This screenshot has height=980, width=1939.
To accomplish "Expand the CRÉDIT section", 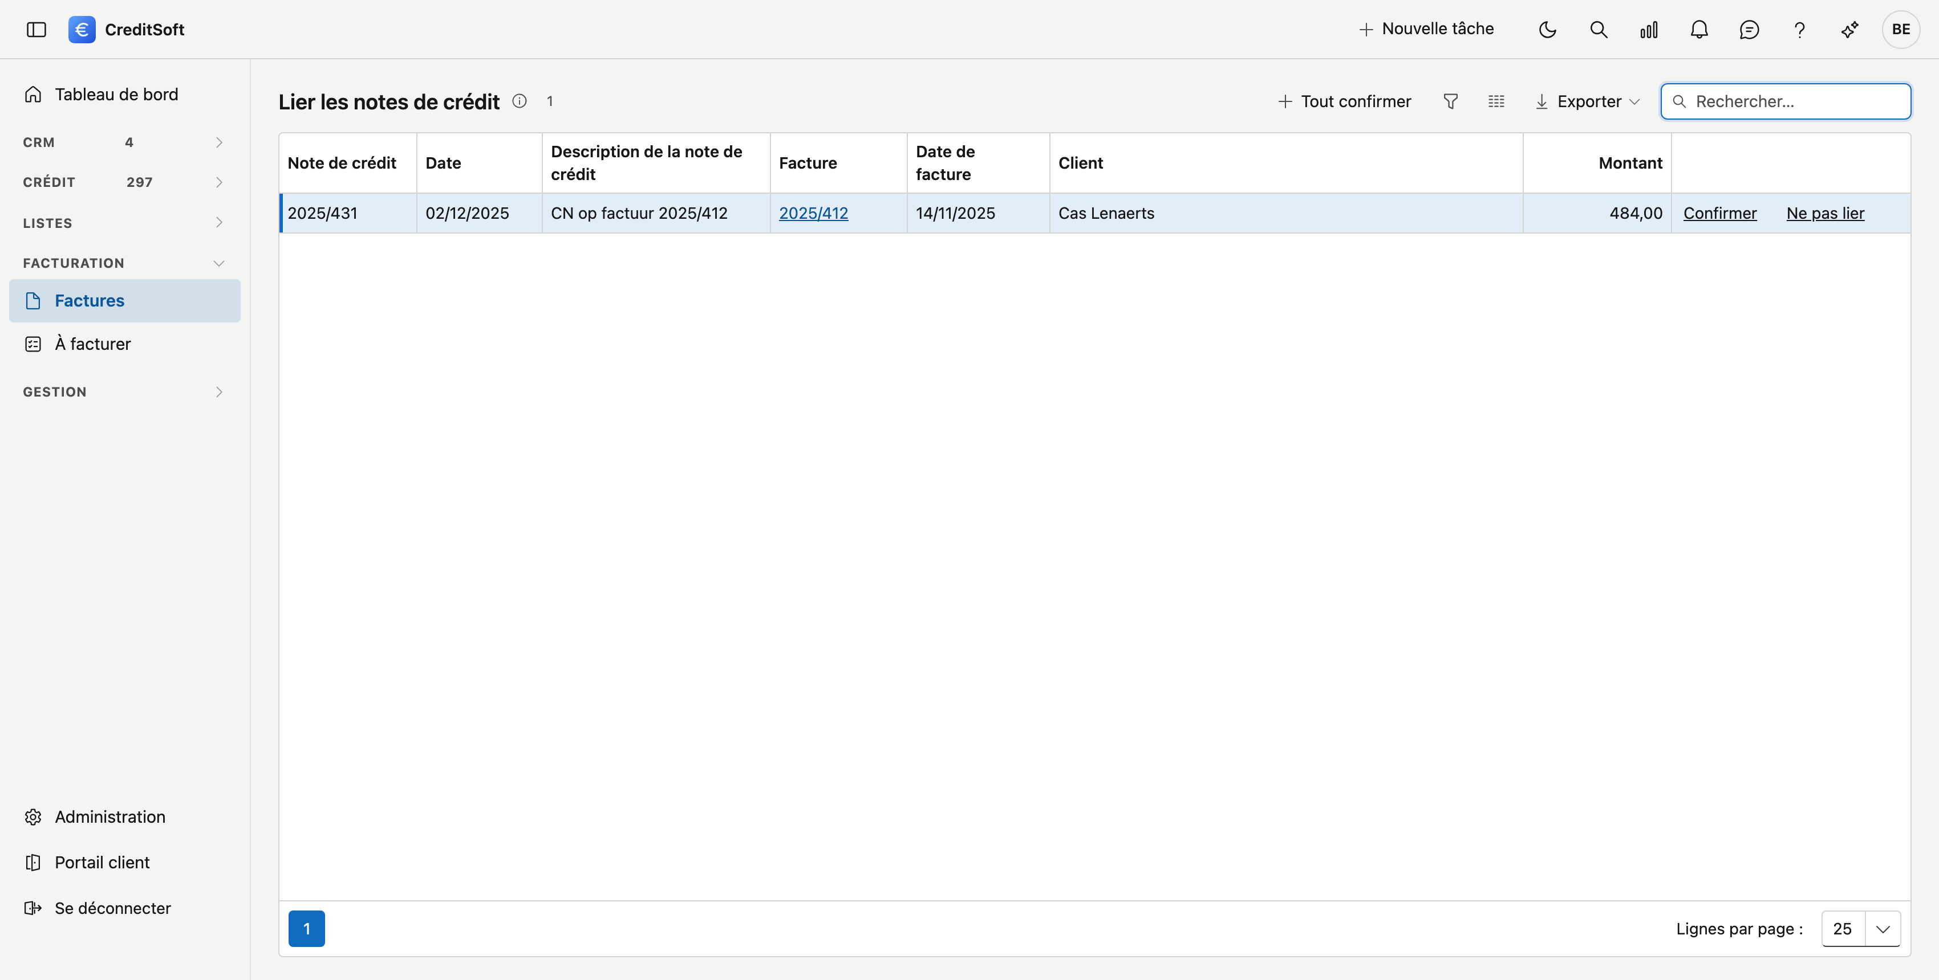I will coord(124,182).
